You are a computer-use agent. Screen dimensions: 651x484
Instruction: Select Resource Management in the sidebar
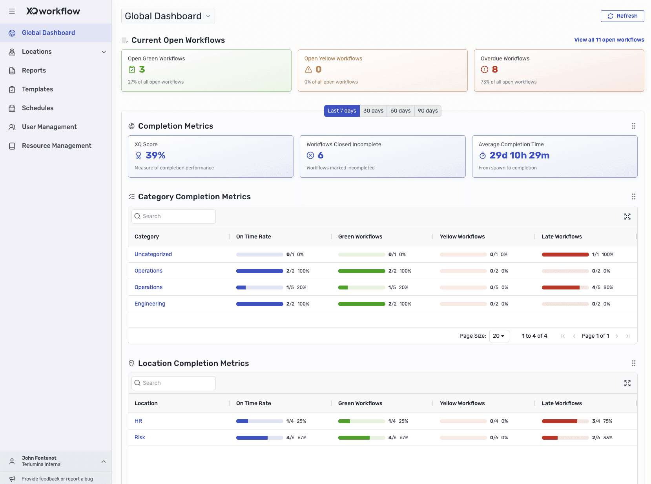pos(56,146)
